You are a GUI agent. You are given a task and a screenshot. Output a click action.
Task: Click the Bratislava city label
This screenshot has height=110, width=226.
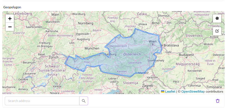click(x=171, y=45)
